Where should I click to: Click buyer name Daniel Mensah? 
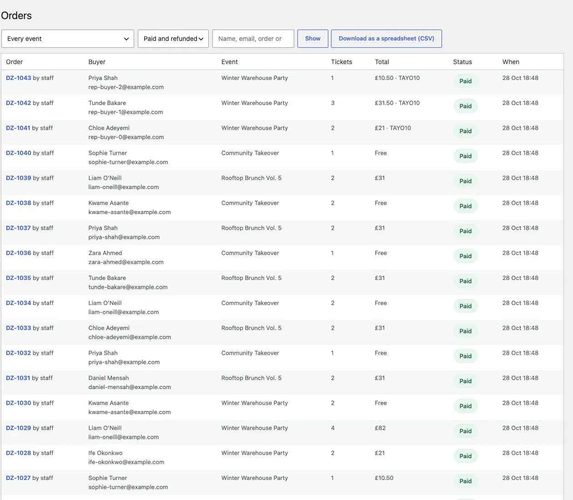pyautogui.click(x=109, y=378)
